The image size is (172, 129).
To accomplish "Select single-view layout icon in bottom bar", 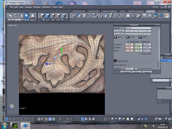I will (7, 119).
